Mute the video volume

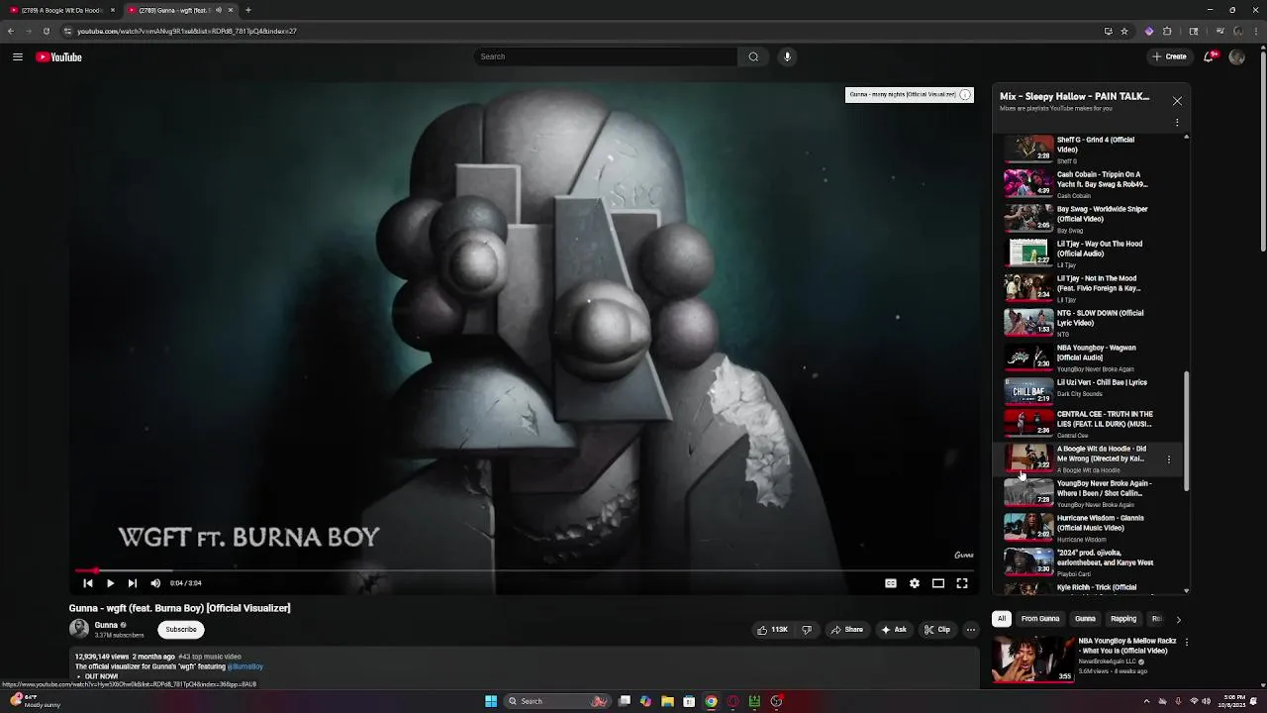[x=155, y=583]
